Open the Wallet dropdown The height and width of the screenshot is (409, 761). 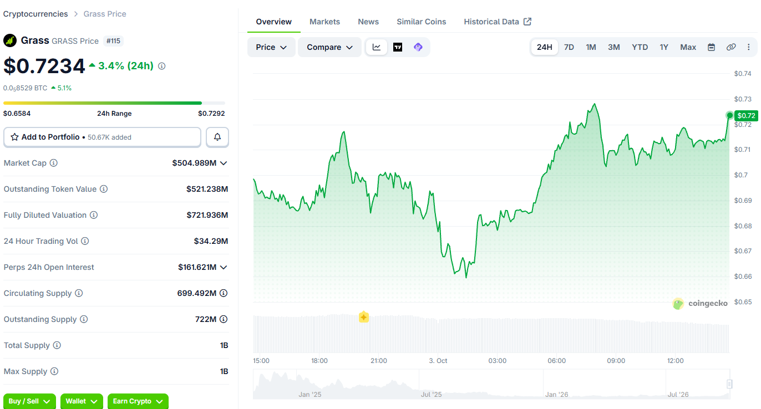point(82,401)
